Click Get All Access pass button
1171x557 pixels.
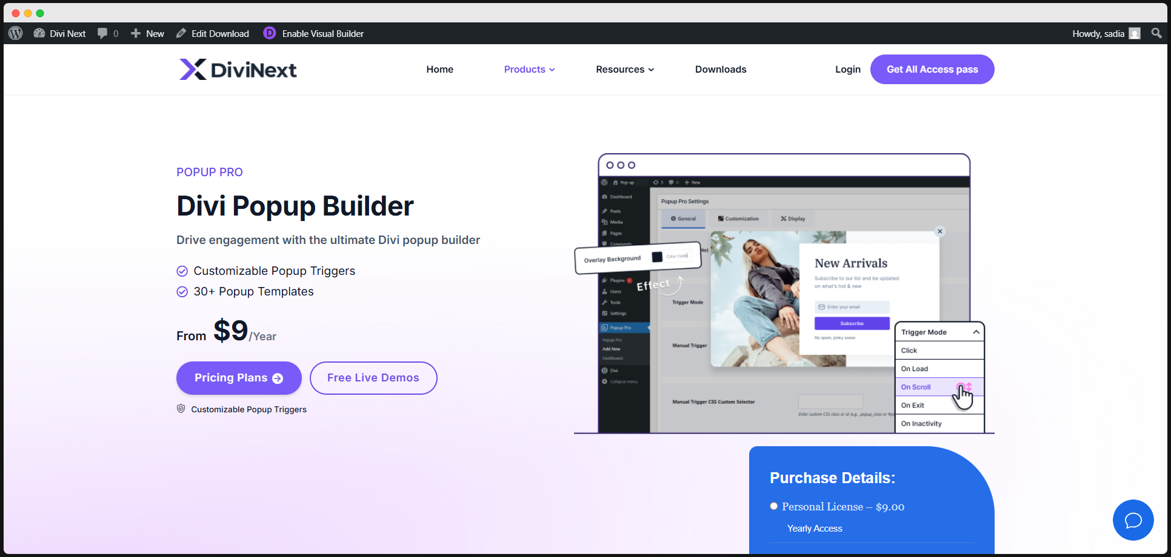[x=932, y=70]
